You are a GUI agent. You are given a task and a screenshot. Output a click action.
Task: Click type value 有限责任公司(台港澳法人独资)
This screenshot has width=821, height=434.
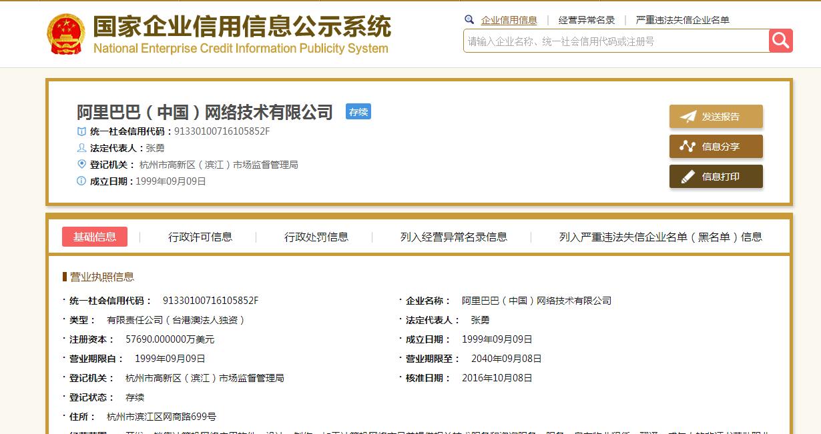tap(176, 320)
